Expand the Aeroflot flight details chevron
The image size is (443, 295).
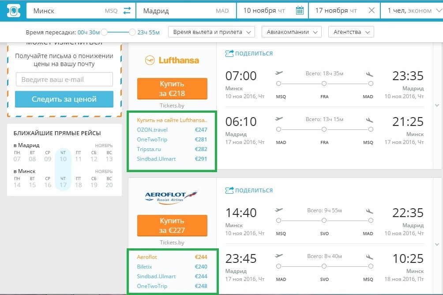click(437, 244)
